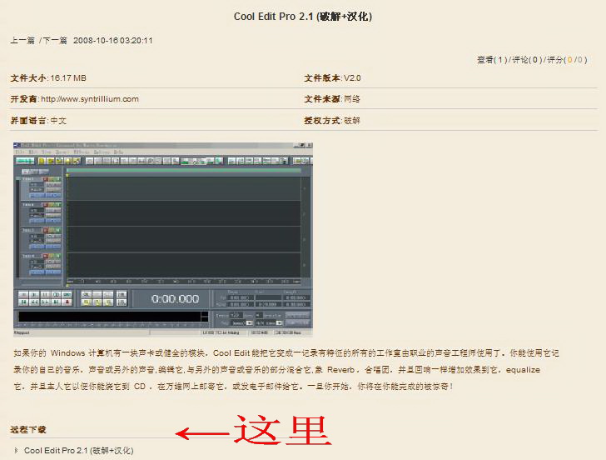Click the description line starting 如果你的 Windows
The height and width of the screenshot is (460, 606).
pos(286,352)
